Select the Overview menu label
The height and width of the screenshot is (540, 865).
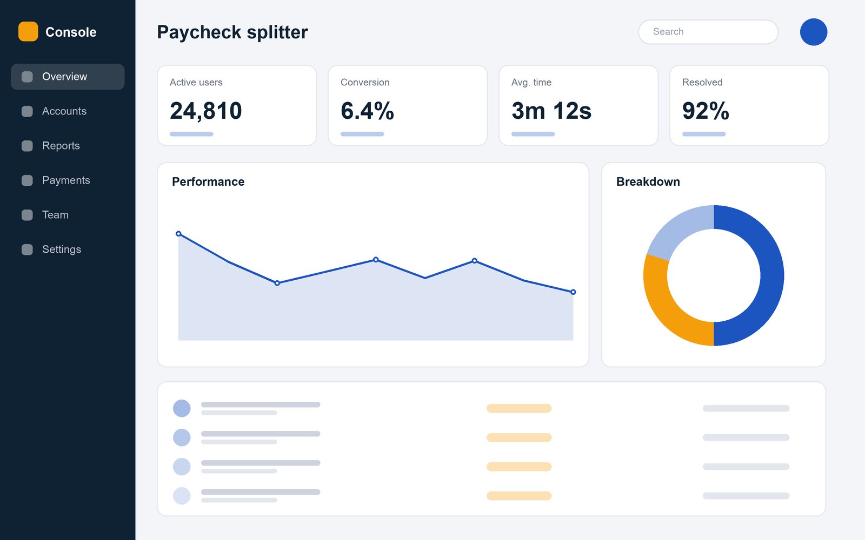pos(64,77)
